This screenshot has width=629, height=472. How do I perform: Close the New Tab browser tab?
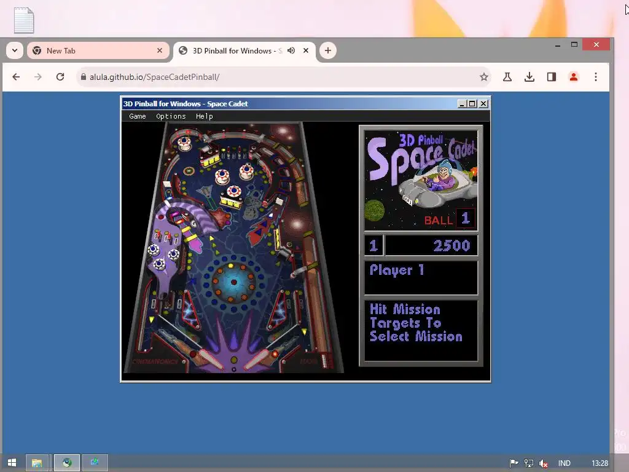160,50
